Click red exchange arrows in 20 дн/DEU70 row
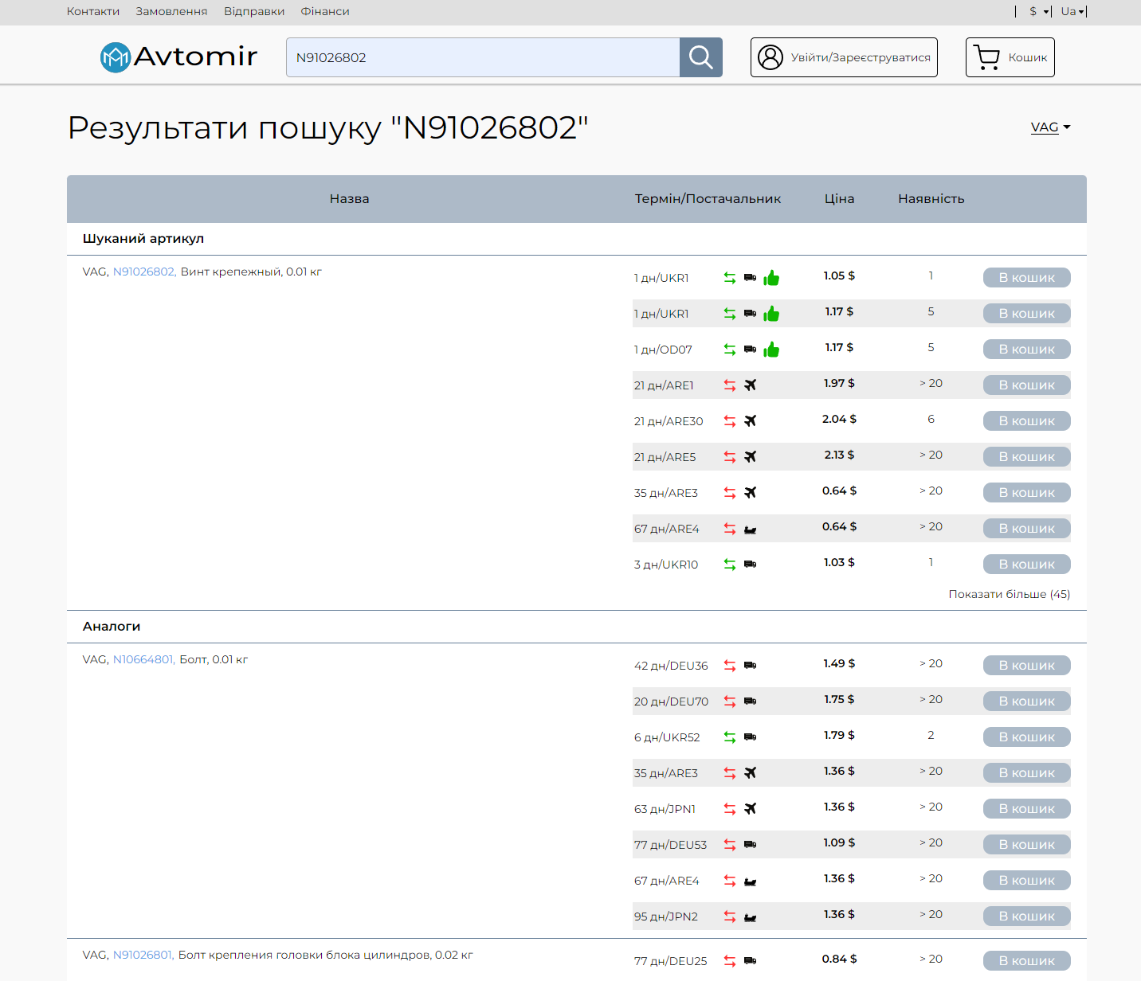 [x=730, y=702]
